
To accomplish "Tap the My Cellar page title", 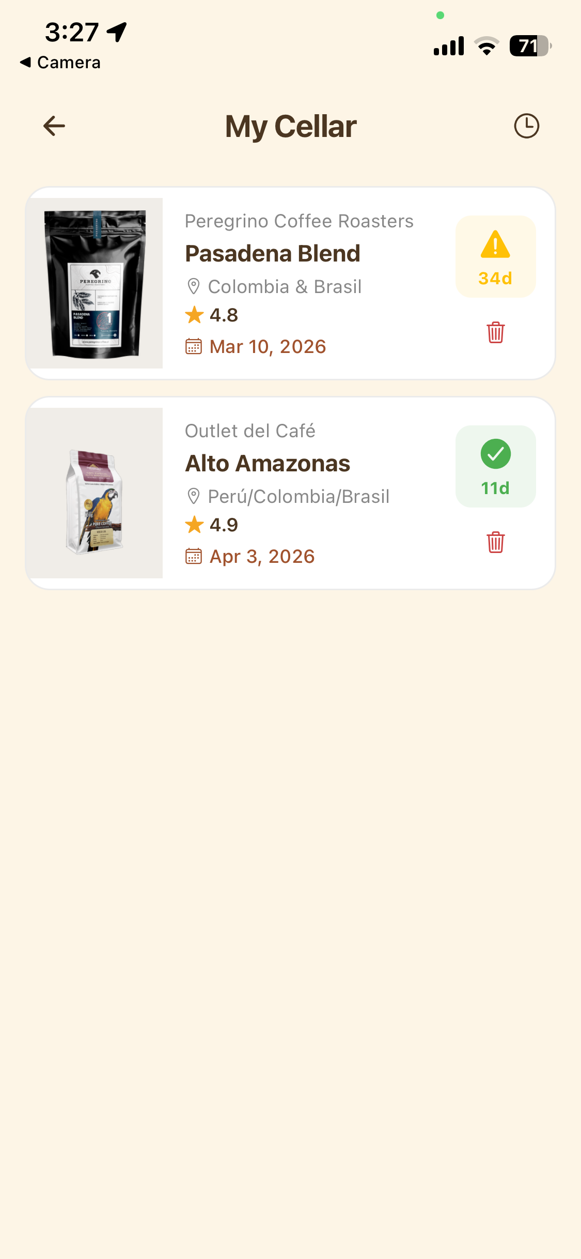I will click(291, 126).
